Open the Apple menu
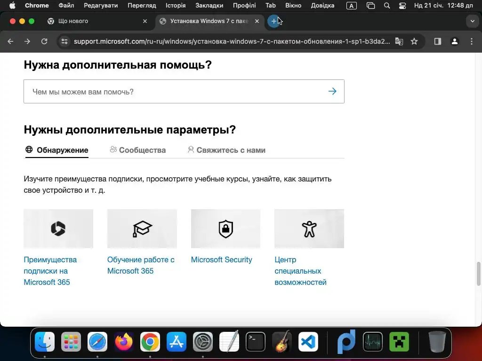The image size is (482, 361). click(12, 6)
